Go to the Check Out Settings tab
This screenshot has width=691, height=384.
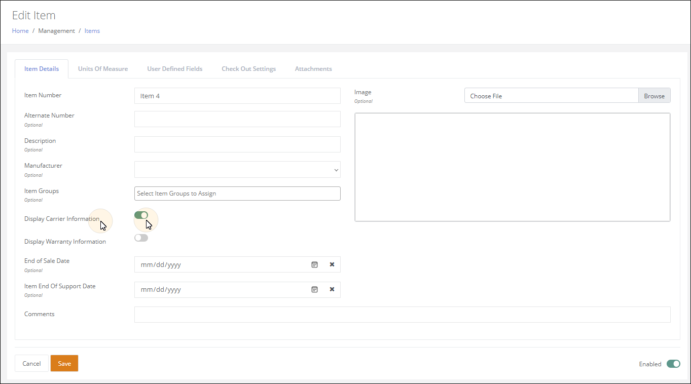(x=248, y=69)
